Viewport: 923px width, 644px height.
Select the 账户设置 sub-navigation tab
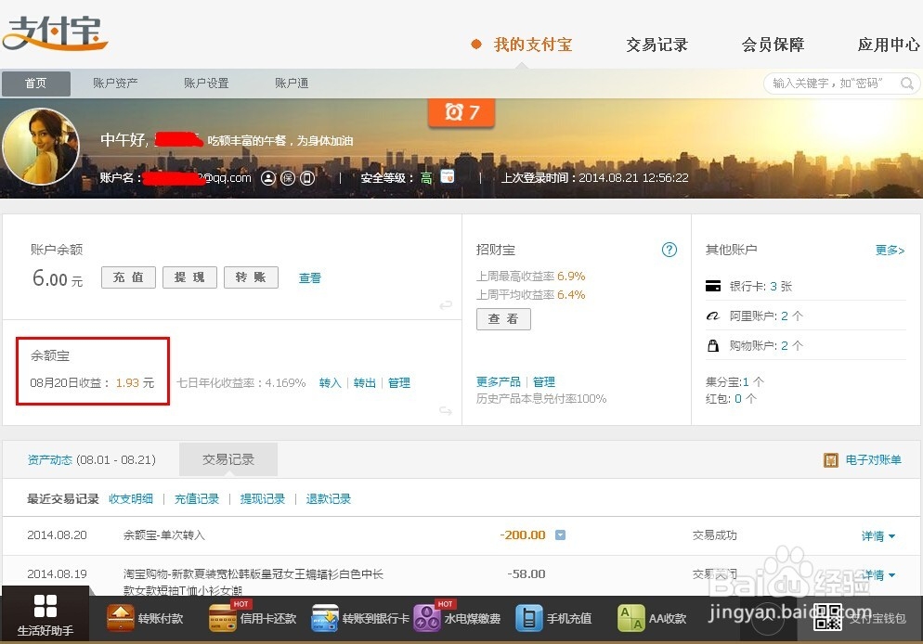point(206,84)
